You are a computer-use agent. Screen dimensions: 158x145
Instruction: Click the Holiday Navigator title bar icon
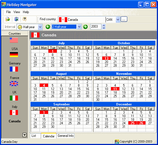(x=4, y=5)
